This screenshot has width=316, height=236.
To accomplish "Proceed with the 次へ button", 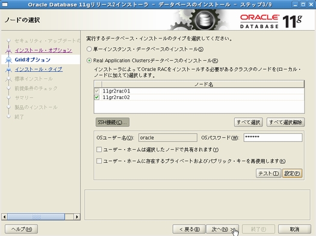I will coord(223,229).
